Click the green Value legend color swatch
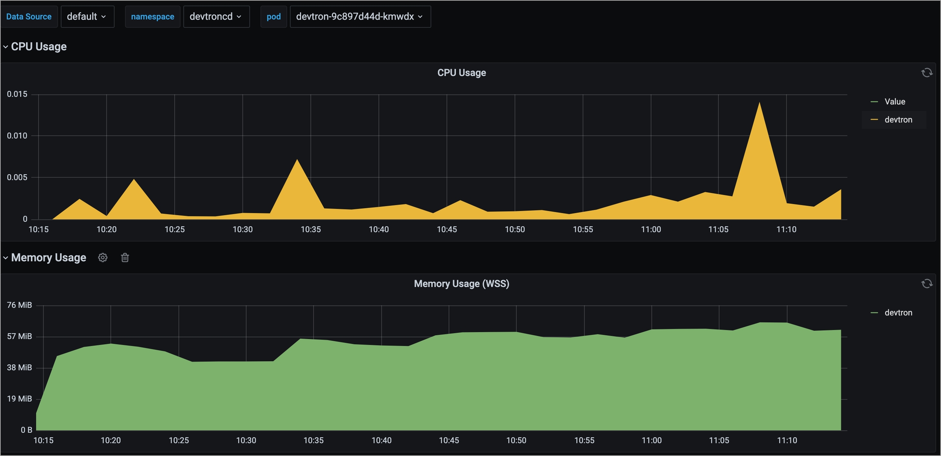The width and height of the screenshot is (941, 456). [x=874, y=102]
